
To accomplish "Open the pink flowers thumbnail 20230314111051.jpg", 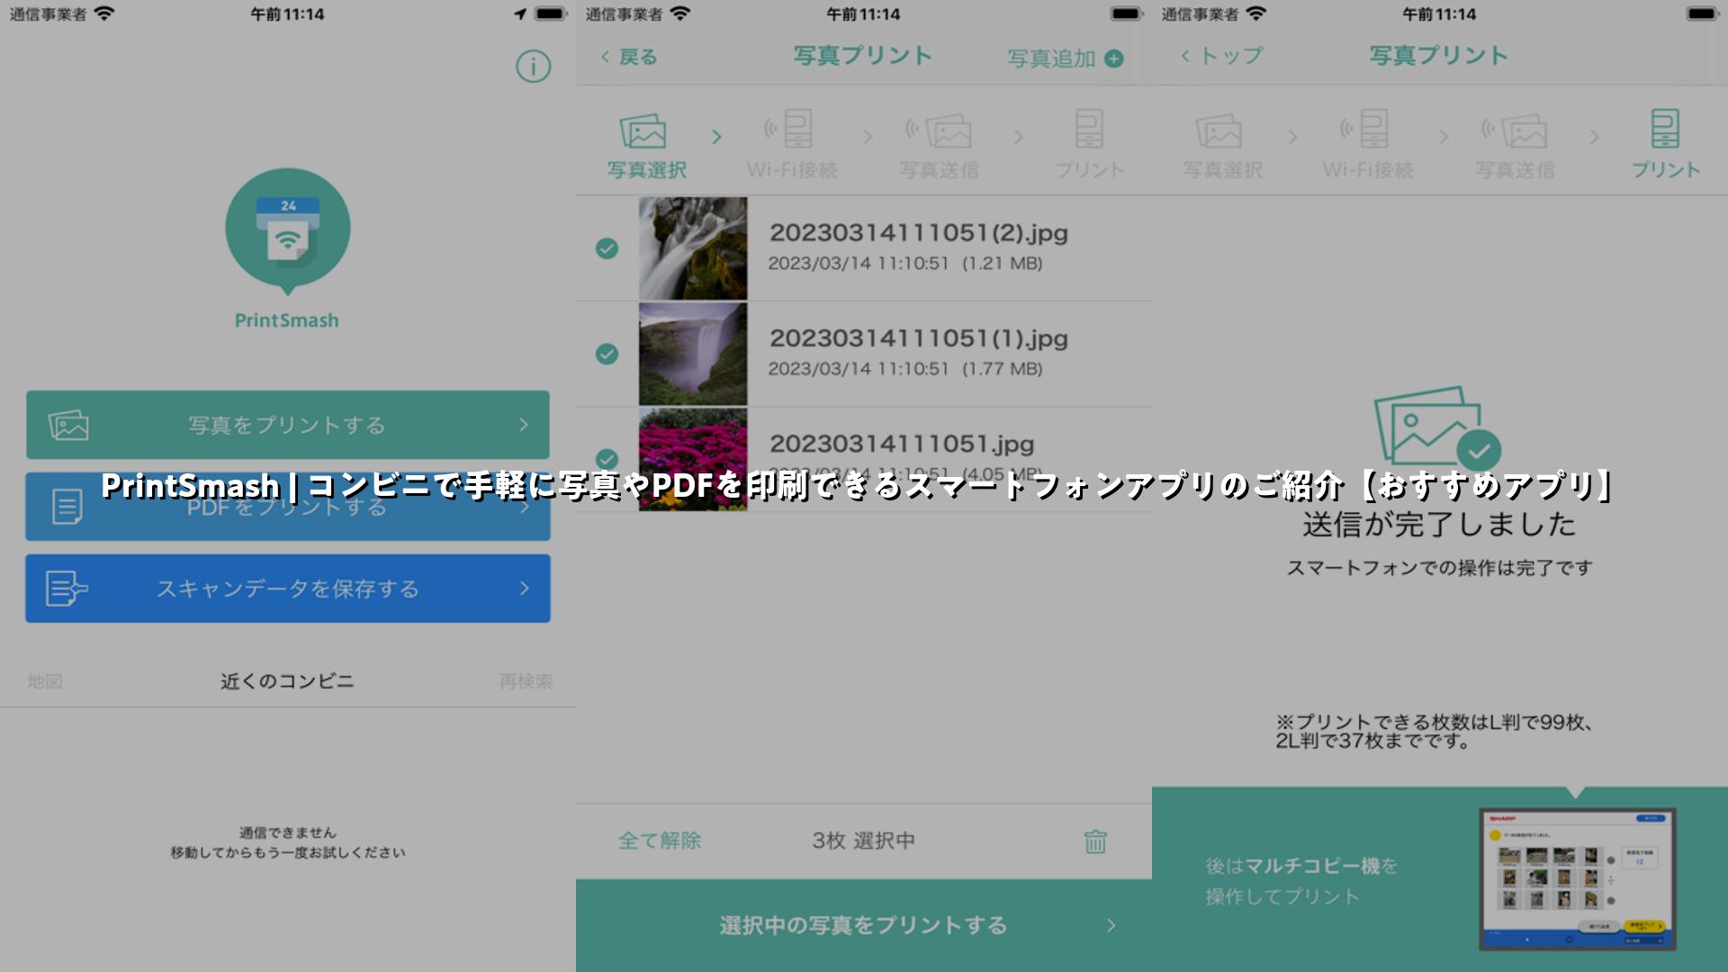I will tap(693, 460).
